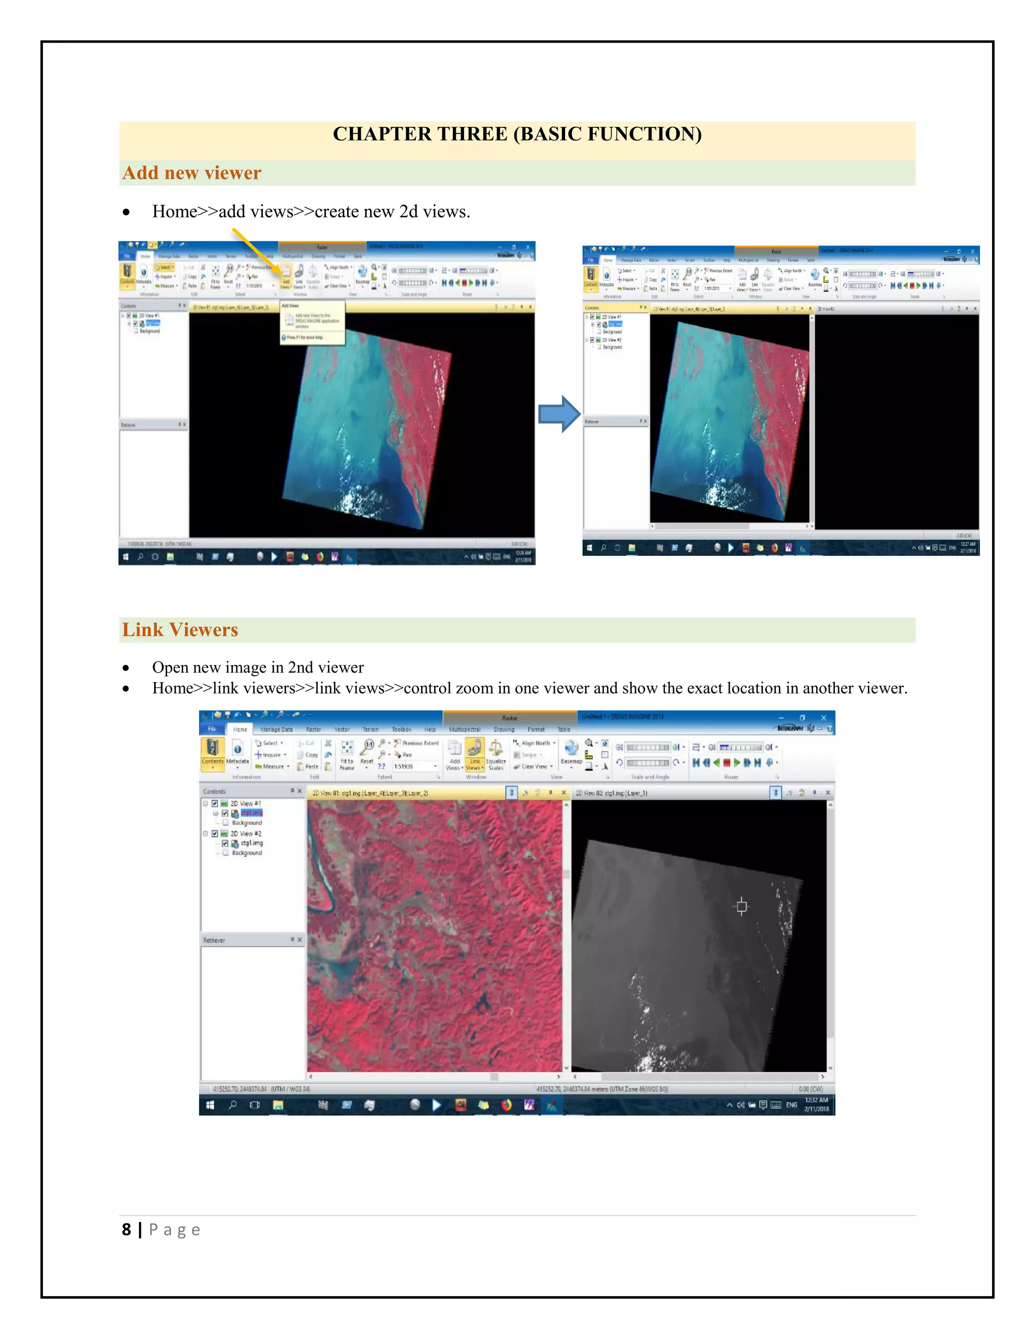The height and width of the screenshot is (1339, 1035).
Task: Open Align North dropdown in Link Viewers screenshot
Action: (554, 743)
